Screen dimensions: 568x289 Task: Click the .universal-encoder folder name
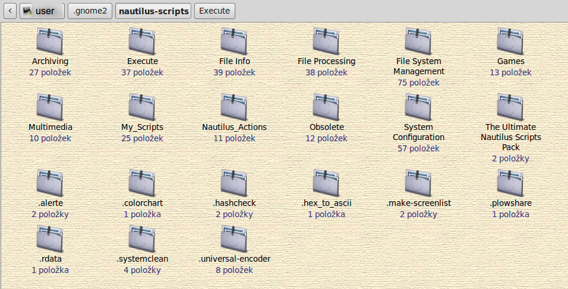(x=234, y=259)
